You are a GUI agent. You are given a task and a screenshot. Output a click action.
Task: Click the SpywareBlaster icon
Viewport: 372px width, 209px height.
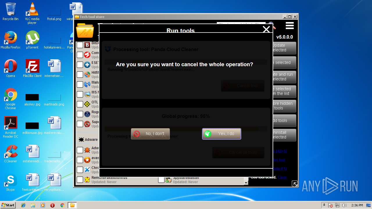click(169, 180)
